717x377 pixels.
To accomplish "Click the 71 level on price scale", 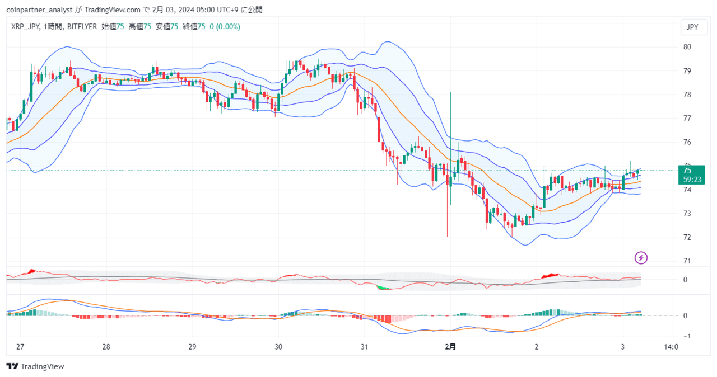I will (x=687, y=261).
